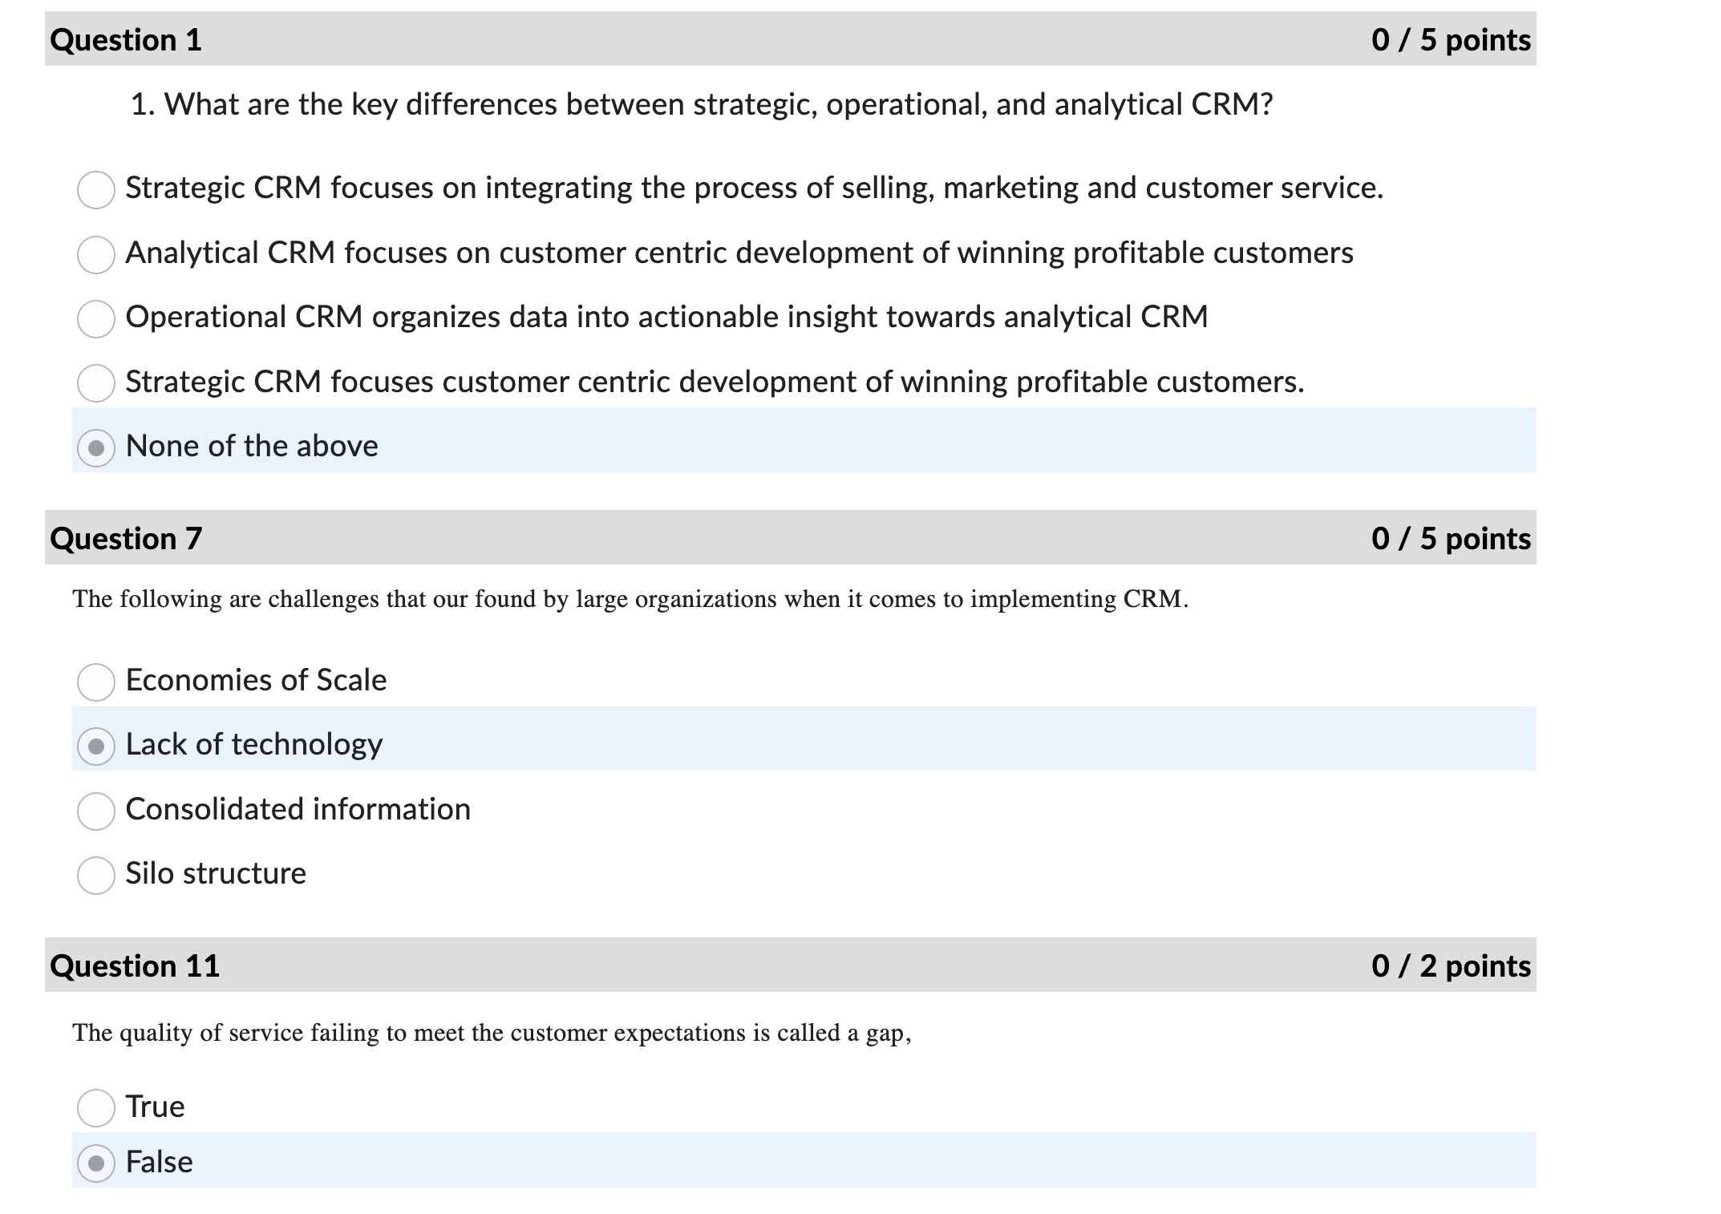
Task: Select 'False' for the gap question
Action: click(x=96, y=1165)
